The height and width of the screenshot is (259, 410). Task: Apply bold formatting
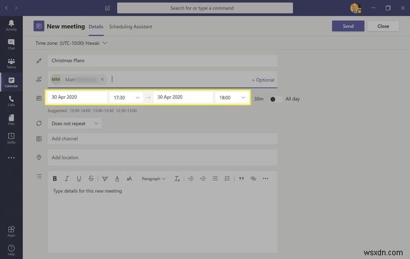coord(55,178)
